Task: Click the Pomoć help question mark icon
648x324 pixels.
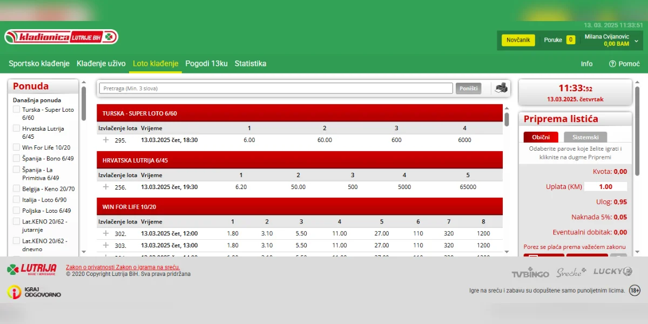Action: pyautogui.click(x=612, y=64)
